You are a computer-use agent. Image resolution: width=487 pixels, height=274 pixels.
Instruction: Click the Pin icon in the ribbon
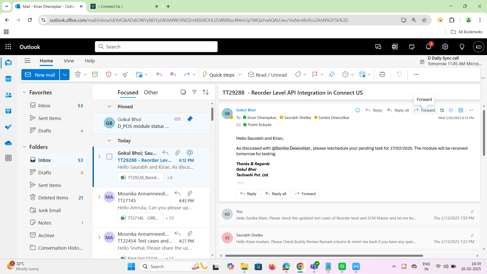click(332, 75)
